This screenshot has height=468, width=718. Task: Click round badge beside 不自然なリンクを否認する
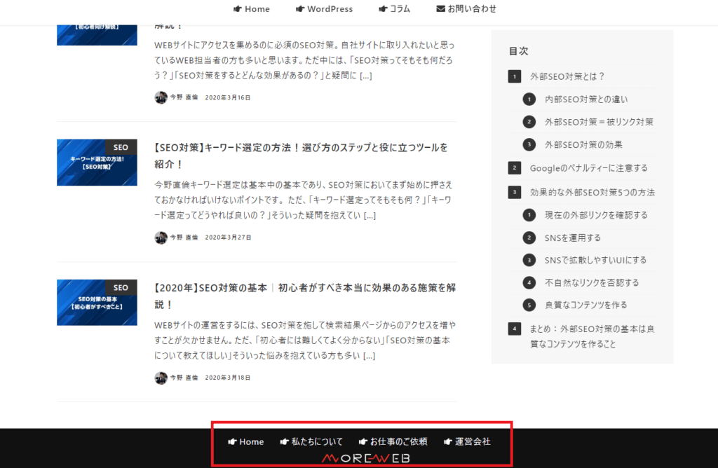click(529, 283)
